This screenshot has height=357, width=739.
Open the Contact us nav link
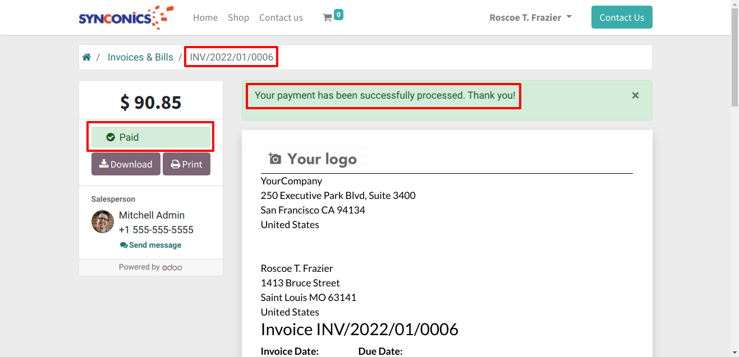(x=281, y=17)
